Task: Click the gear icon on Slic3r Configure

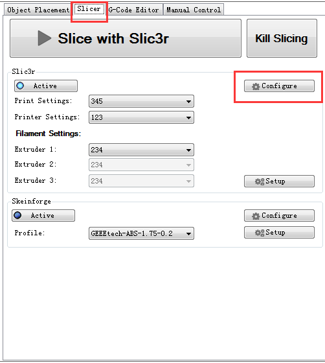Action: click(256, 86)
